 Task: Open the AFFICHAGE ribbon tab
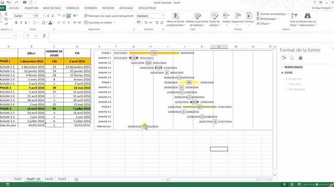coord(126,8)
